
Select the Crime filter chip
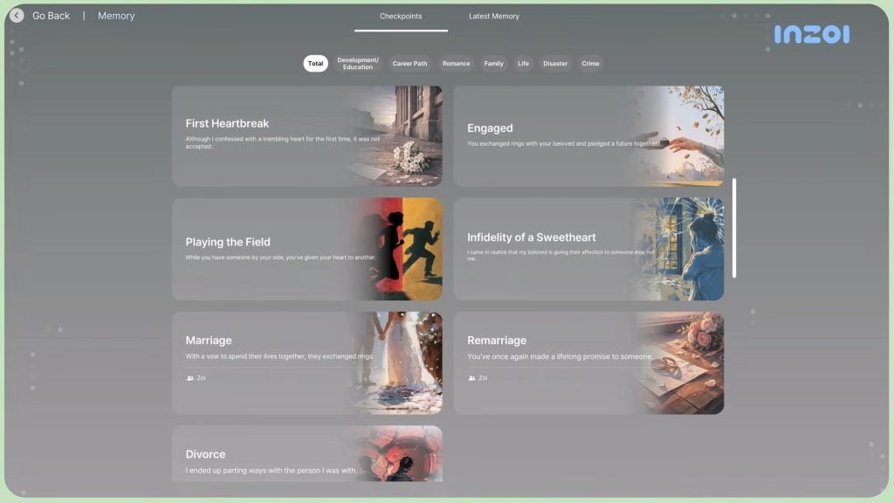591,64
